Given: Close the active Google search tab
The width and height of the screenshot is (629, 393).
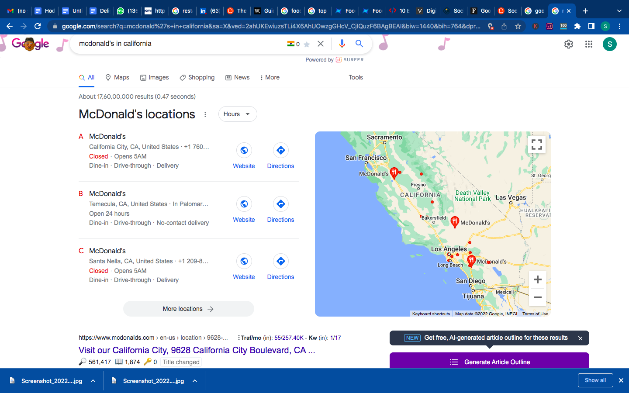Looking at the screenshot, I should click(569, 11).
